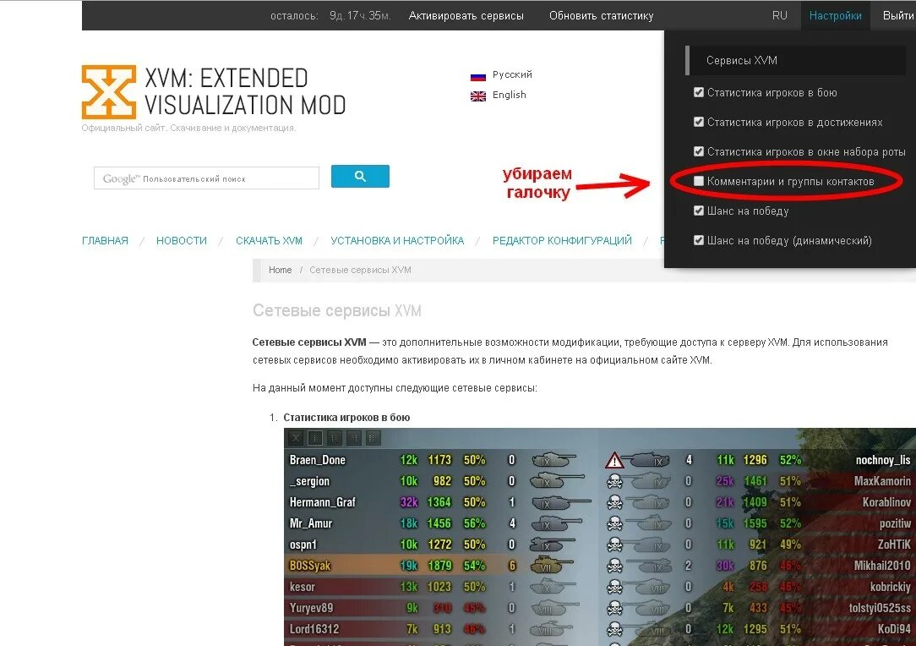Click the warning triangle icon beside nochnoy_lis
Image resolution: width=916 pixels, height=646 pixels.
tap(614, 461)
